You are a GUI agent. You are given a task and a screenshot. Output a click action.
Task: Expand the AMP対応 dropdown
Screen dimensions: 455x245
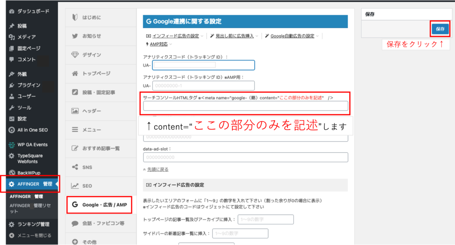(x=158, y=44)
